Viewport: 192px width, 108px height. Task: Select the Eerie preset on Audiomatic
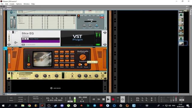[72, 65]
